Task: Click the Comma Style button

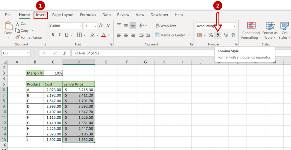Action: click(218, 35)
